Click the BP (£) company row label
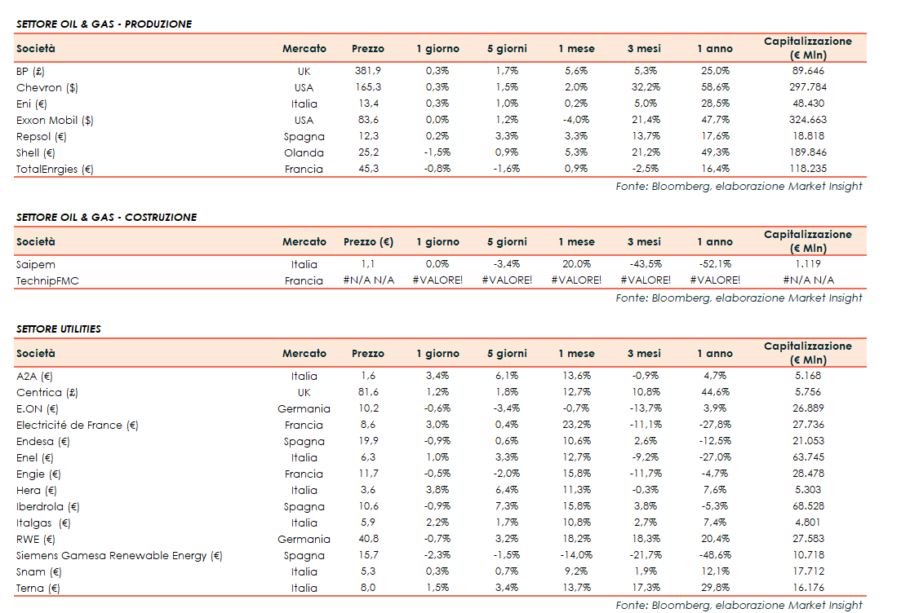Viewport: 919px width, 613px height. [x=30, y=72]
